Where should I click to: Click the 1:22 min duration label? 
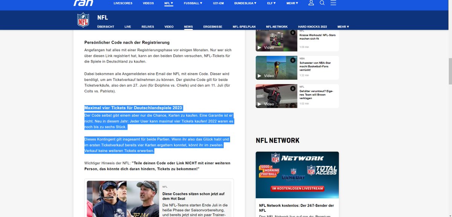pyautogui.click(x=304, y=75)
